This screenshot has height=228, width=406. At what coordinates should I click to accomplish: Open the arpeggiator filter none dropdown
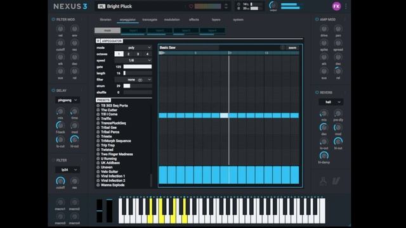133,80
